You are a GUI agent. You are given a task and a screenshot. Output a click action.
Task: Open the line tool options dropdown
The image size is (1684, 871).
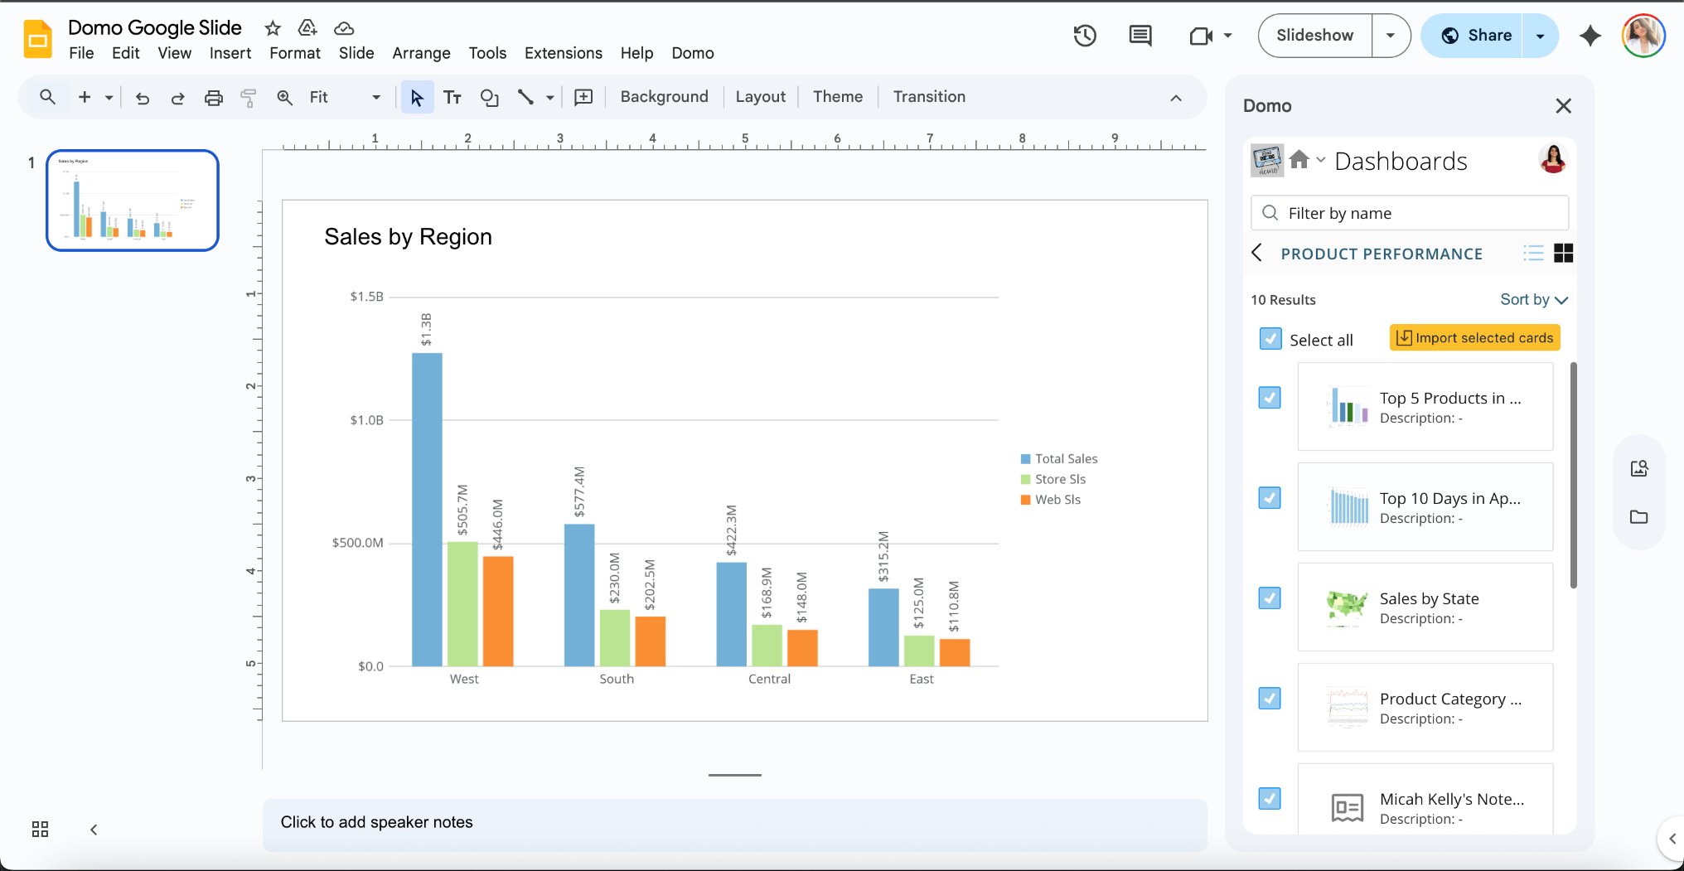coord(549,98)
